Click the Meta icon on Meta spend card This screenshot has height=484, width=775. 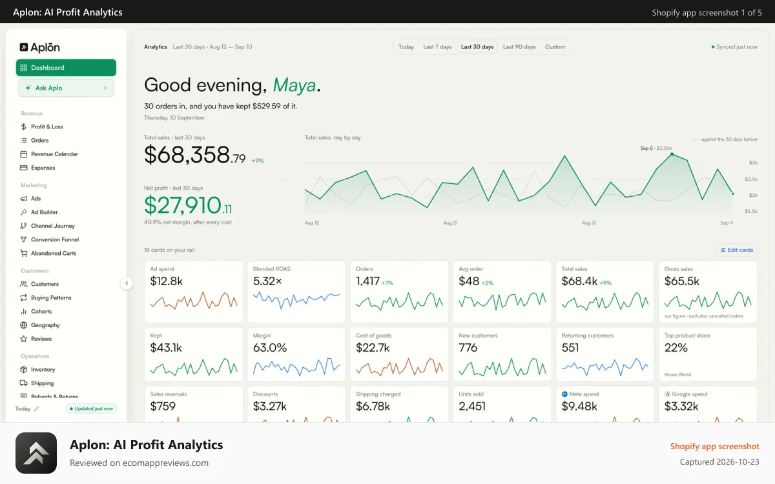click(x=564, y=394)
